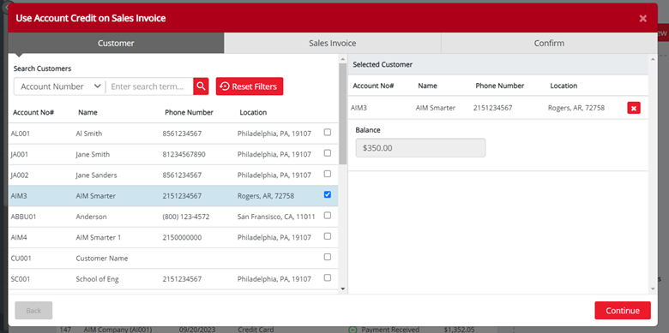669x333 pixels.
Task: Click Rogers, AR, 72758 in customer list
Action: click(265, 196)
